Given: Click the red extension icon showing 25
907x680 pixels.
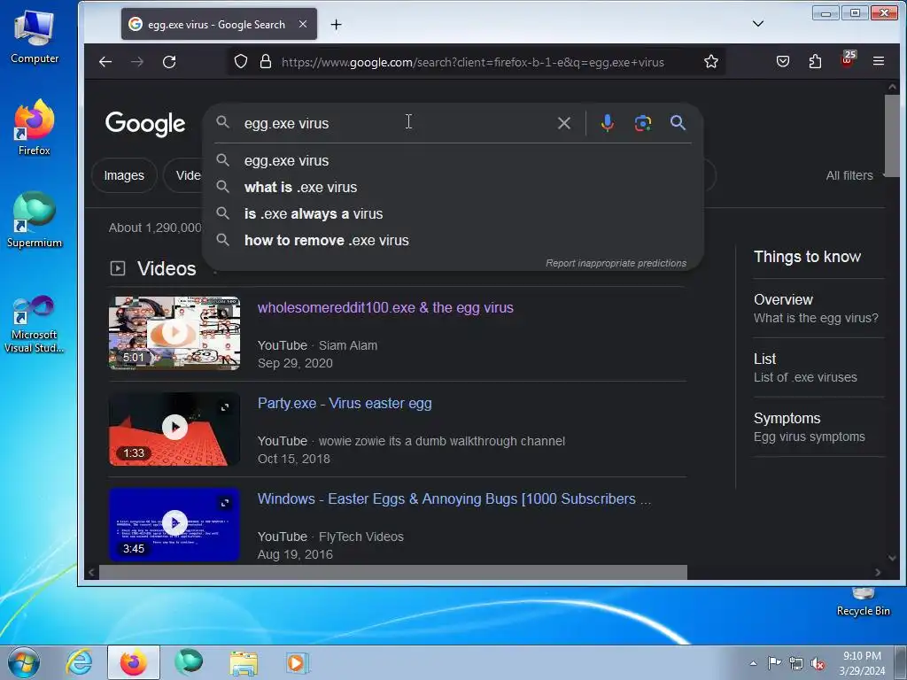Looking at the screenshot, I should [x=848, y=59].
